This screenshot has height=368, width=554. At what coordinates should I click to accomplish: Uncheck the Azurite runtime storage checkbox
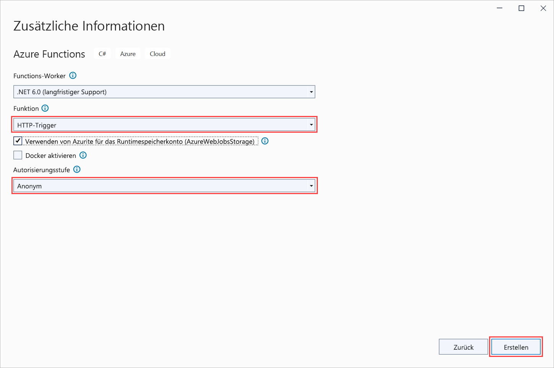pyautogui.click(x=18, y=141)
